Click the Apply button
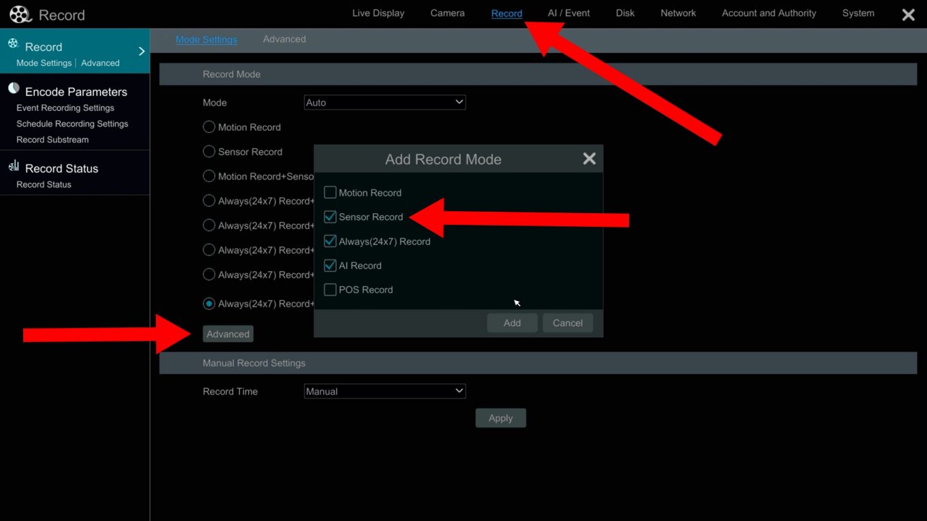Screen dimensions: 927x521 500,417
